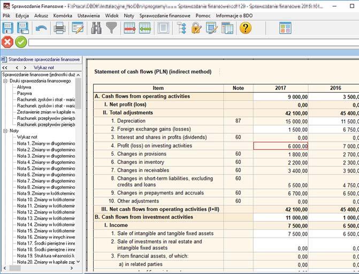Select Nota 9. Zmiany w krótkotermino item
Screen dimensions: 359x274
tap(46, 193)
